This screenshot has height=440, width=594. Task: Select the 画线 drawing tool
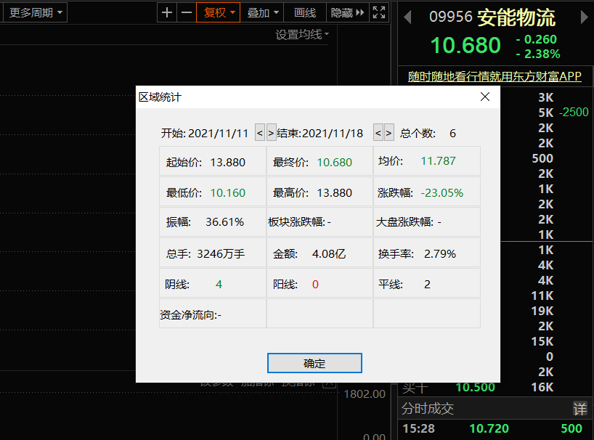(305, 12)
